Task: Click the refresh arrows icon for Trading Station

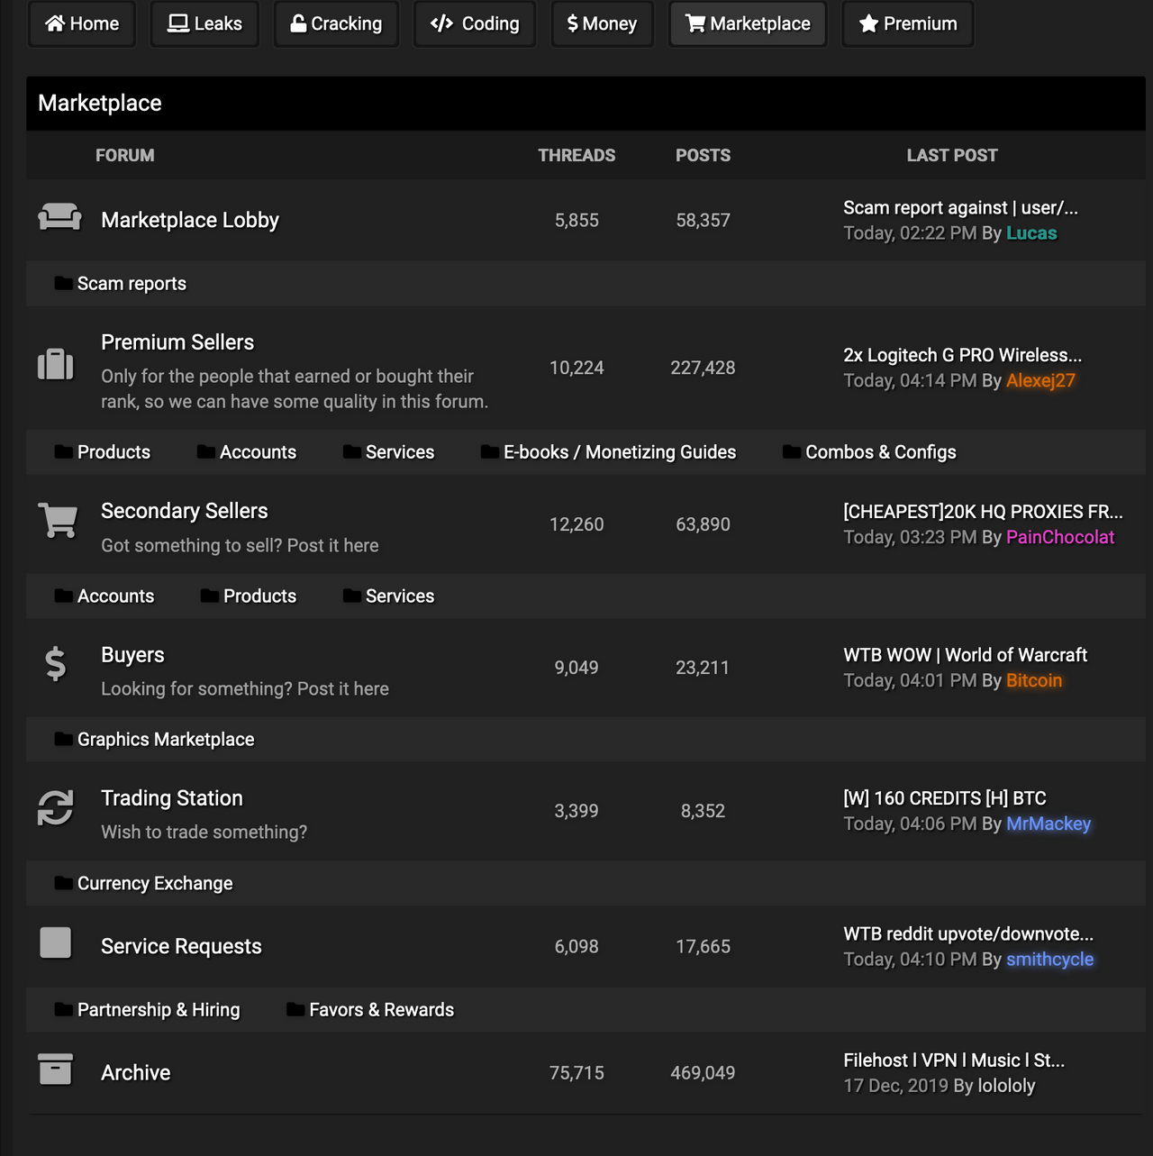Action: pyautogui.click(x=56, y=807)
